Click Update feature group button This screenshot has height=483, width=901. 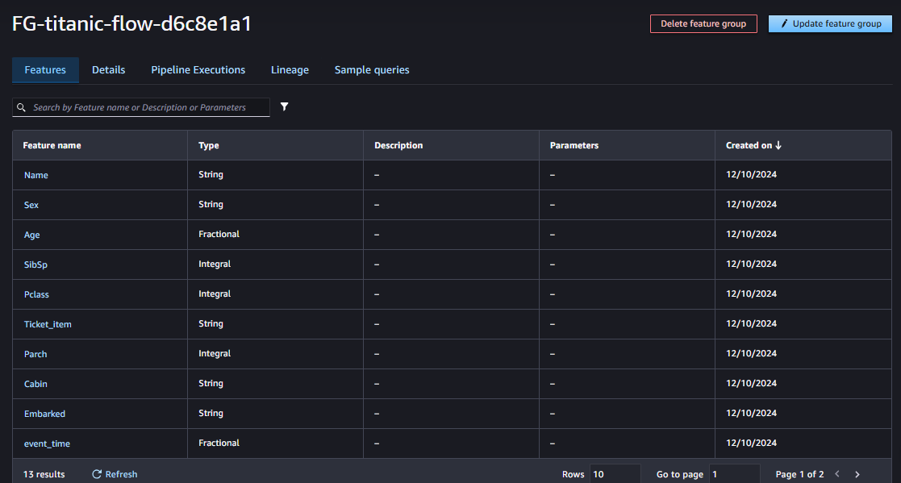point(830,23)
